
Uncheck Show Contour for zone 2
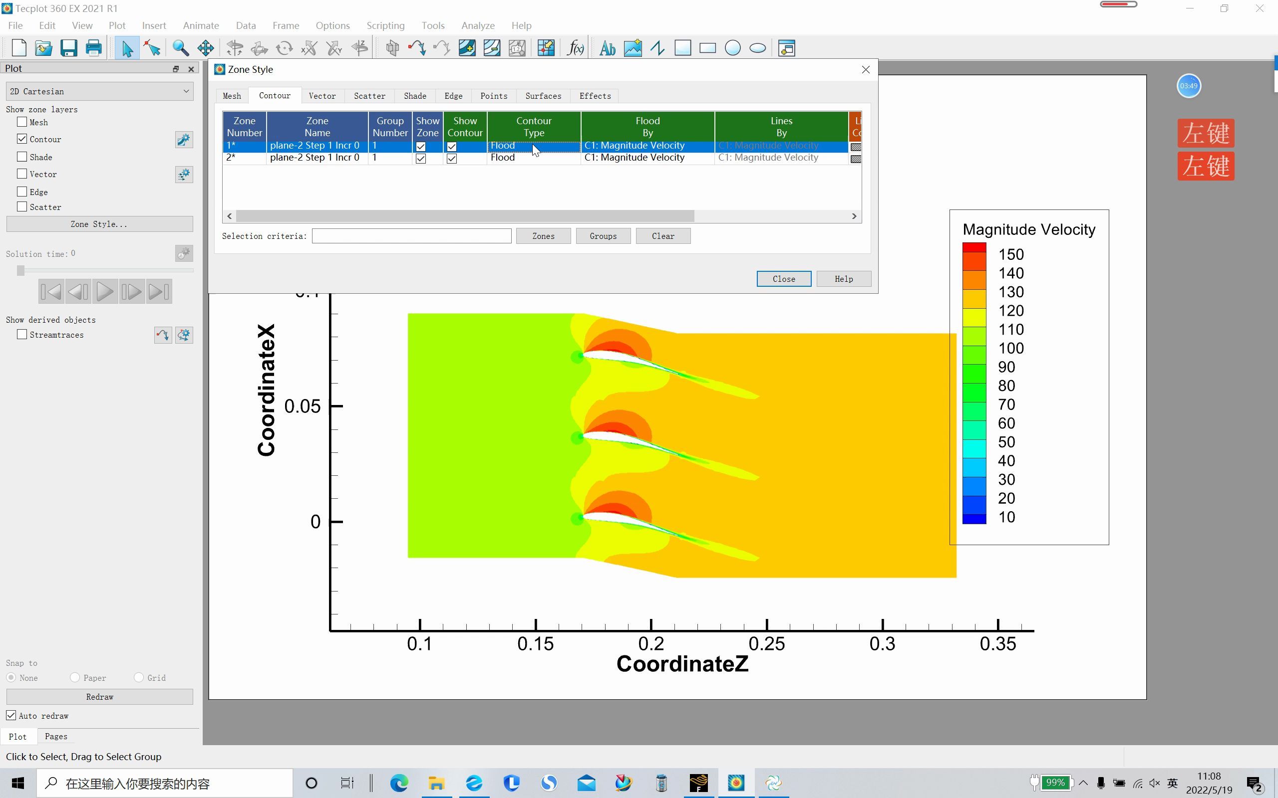pyautogui.click(x=451, y=158)
